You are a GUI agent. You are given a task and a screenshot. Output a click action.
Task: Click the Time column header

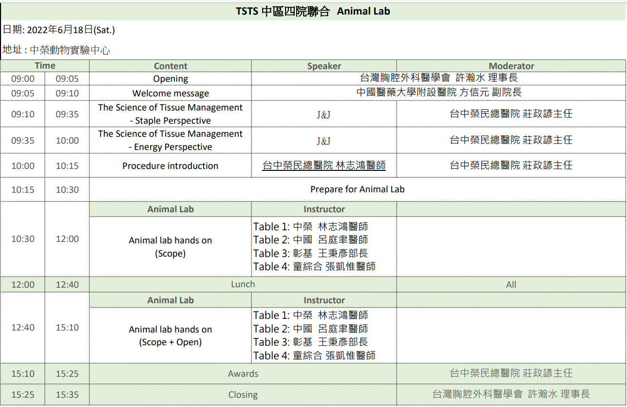45,66
